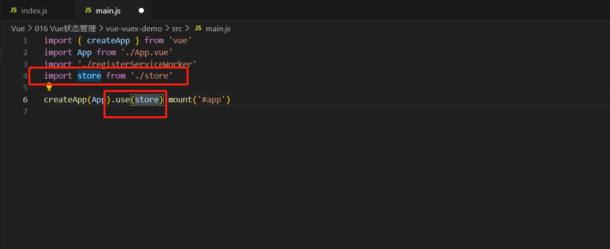This screenshot has height=249, width=610.
Task: Expand the 016 Vue状态管理 breadcrumb
Action: pyautogui.click(x=66, y=28)
